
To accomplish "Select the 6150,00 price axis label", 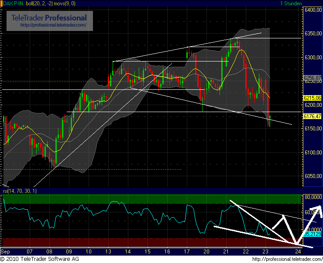I will (x=313, y=129).
